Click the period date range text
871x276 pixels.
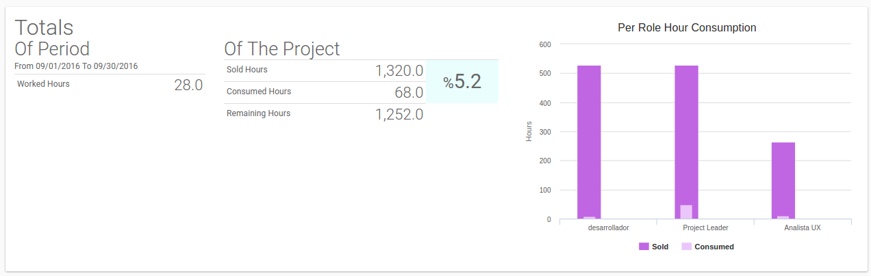pos(77,66)
